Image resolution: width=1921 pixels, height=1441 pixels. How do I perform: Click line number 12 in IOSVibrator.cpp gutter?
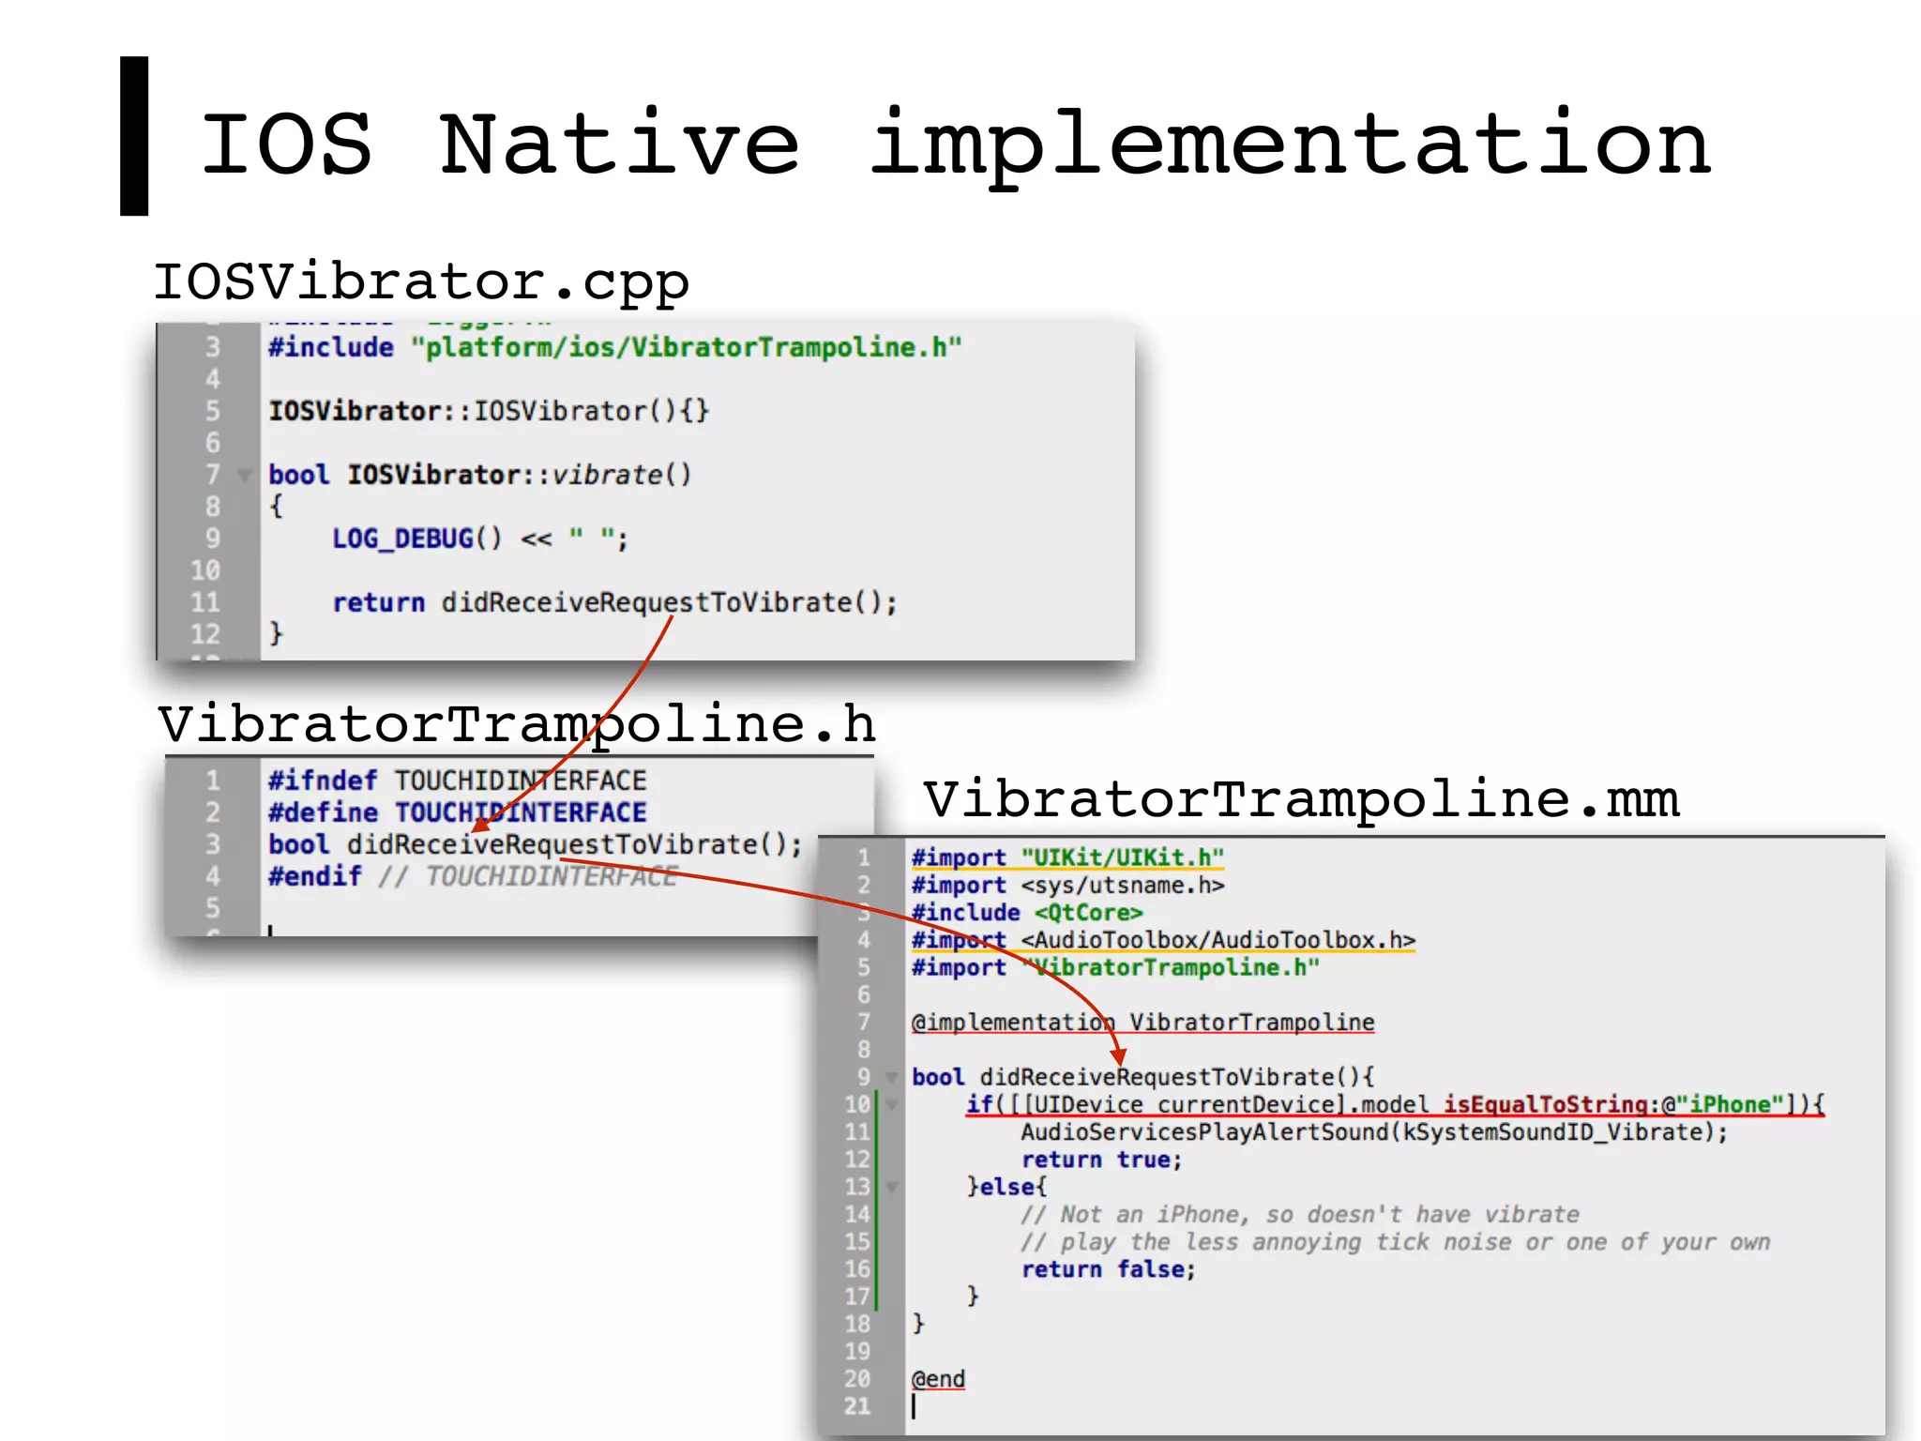coord(205,634)
